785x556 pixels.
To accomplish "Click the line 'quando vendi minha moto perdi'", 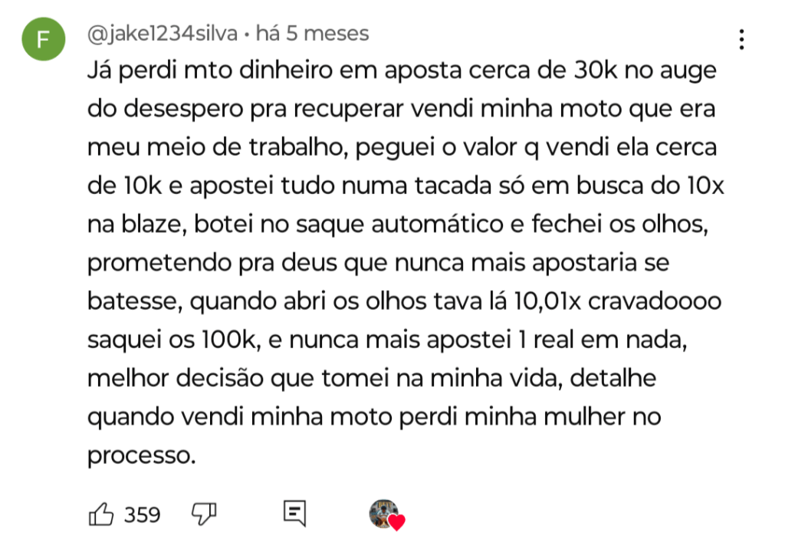I will pos(374,417).
